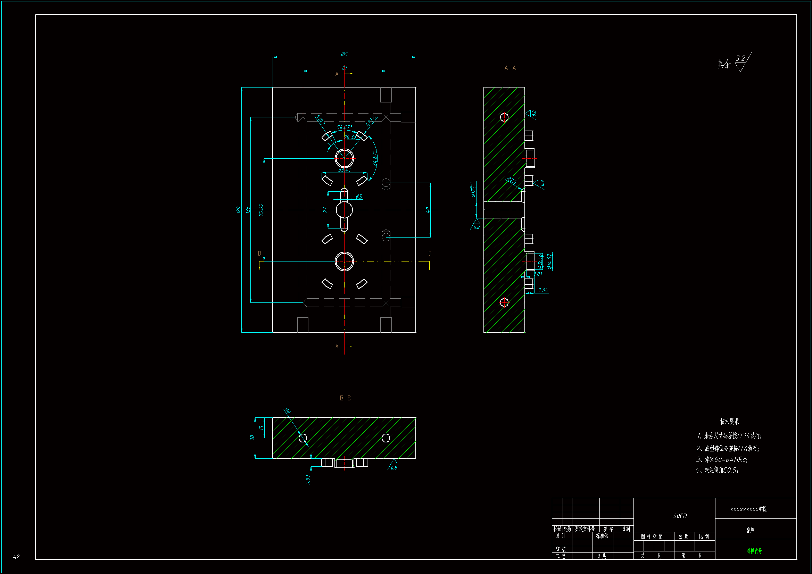Select the 技术要求 heading text
This screenshot has height=574, width=812.
729,421
